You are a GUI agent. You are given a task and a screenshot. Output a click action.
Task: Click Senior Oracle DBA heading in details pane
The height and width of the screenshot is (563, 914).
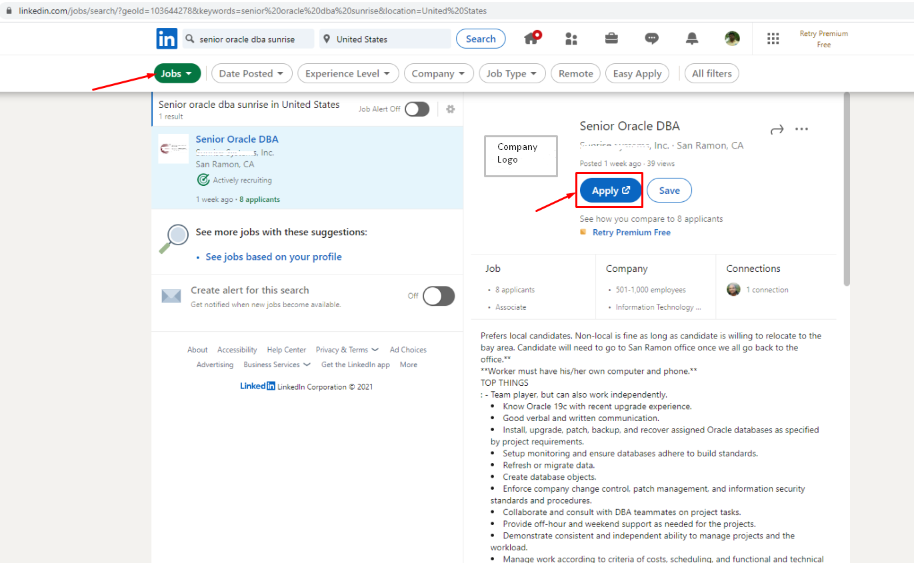pos(629,126)
